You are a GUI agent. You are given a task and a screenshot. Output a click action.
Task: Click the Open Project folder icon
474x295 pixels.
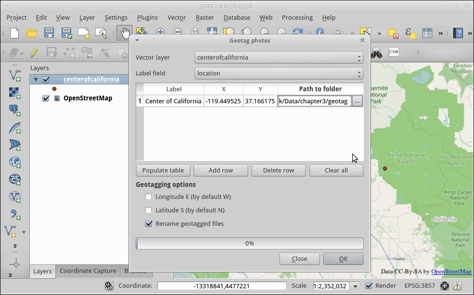32,33
